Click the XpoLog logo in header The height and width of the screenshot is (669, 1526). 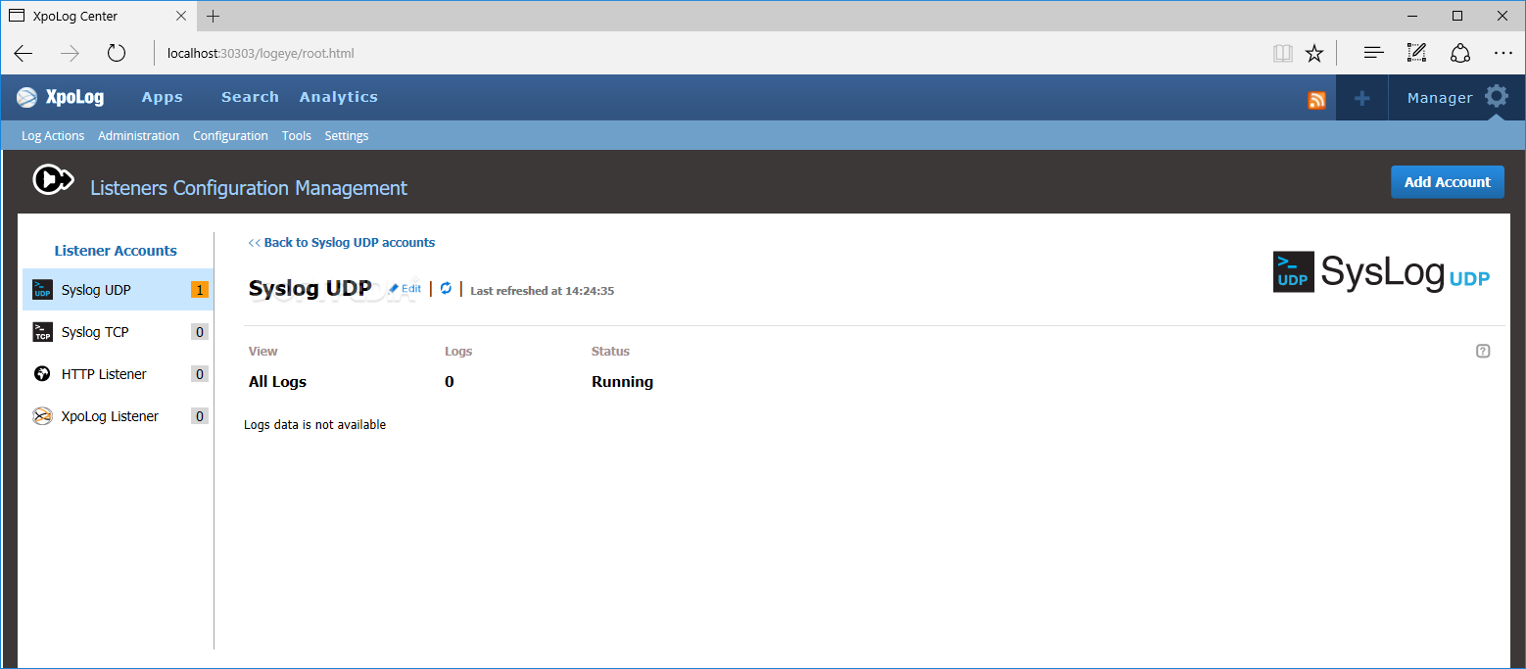coord(61,97)
